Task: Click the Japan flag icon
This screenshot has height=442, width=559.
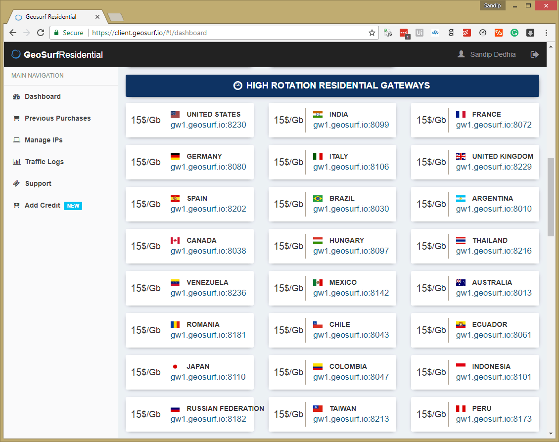Action: pos(175,366)
